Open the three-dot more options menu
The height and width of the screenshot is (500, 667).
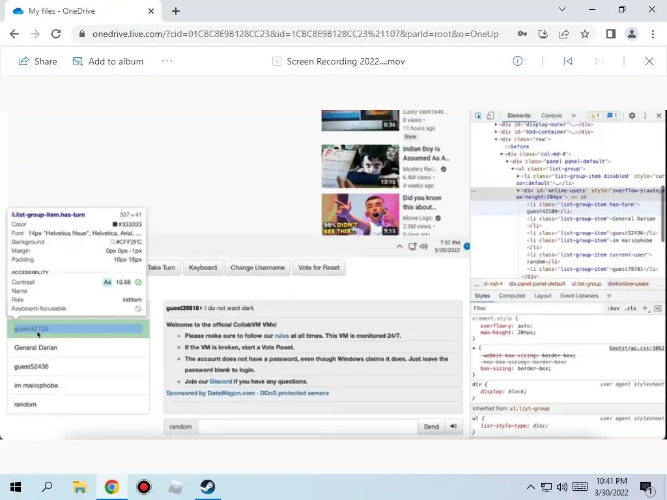(x=167, y=61)
